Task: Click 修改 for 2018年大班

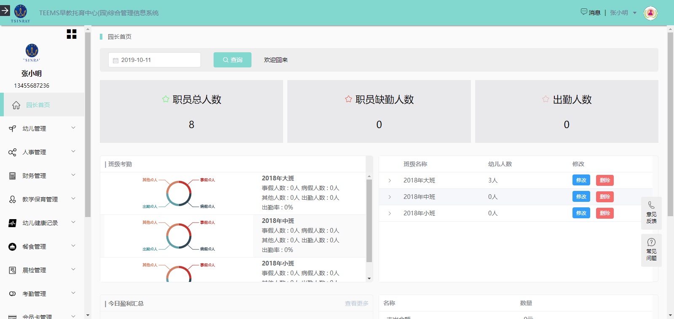Action: coord(581,180)
